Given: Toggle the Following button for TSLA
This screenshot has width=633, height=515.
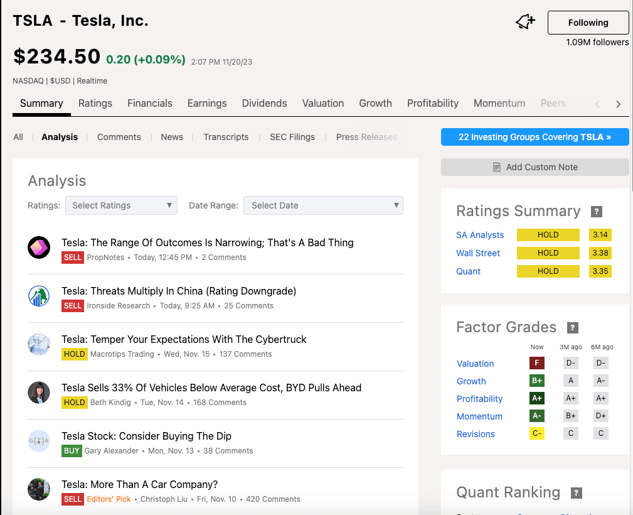Looking at the screenshot, I should 588,23.
